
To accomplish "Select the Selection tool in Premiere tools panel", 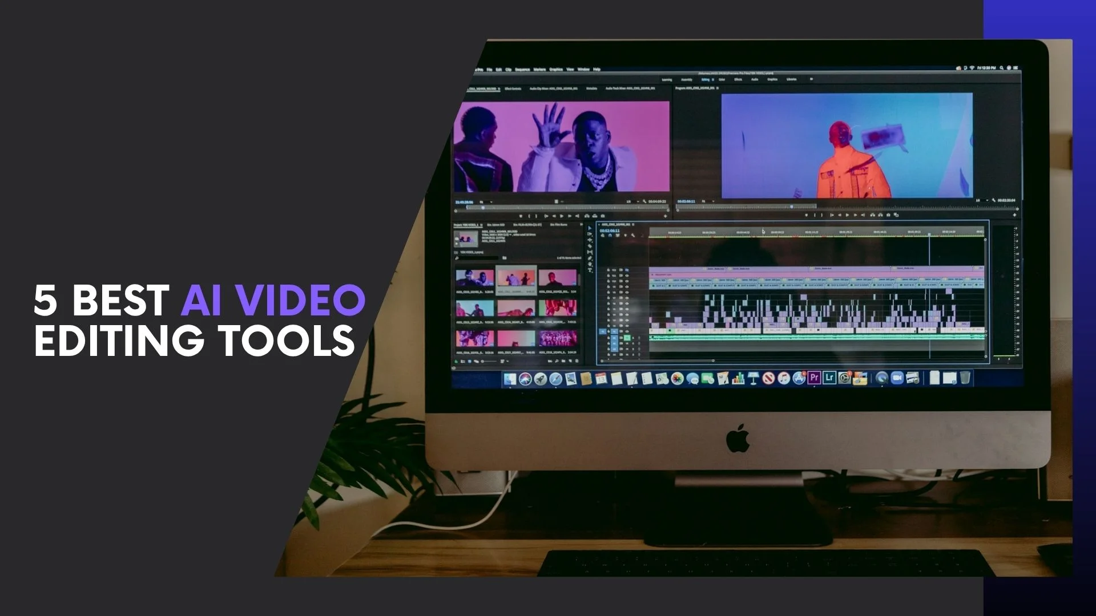I will click(590, 228).
